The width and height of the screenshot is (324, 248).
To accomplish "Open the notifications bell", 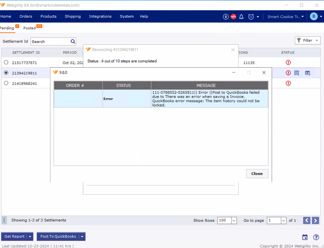I will pyautogui.click(x=241, y=17).
